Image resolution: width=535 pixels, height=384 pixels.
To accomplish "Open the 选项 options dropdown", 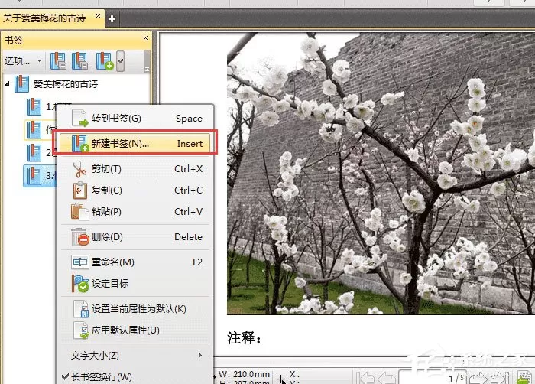I will [22, 60].
